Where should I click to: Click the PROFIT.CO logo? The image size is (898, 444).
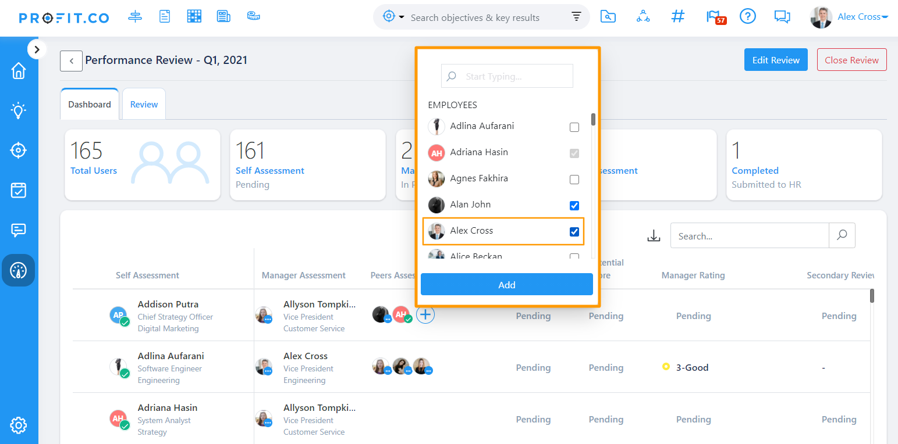coord(64,18)
